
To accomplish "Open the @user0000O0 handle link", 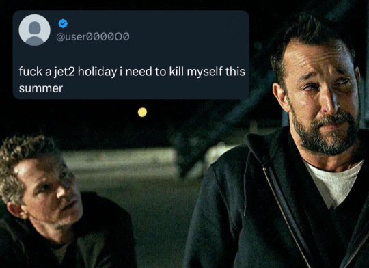I will [x=92, y=37].
